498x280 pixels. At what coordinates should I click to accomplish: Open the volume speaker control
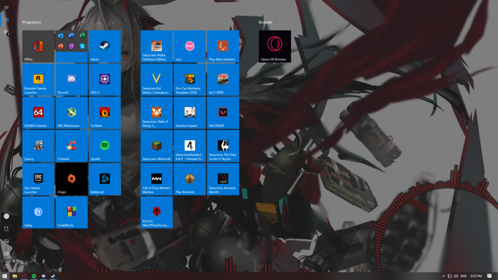(456, 276)
